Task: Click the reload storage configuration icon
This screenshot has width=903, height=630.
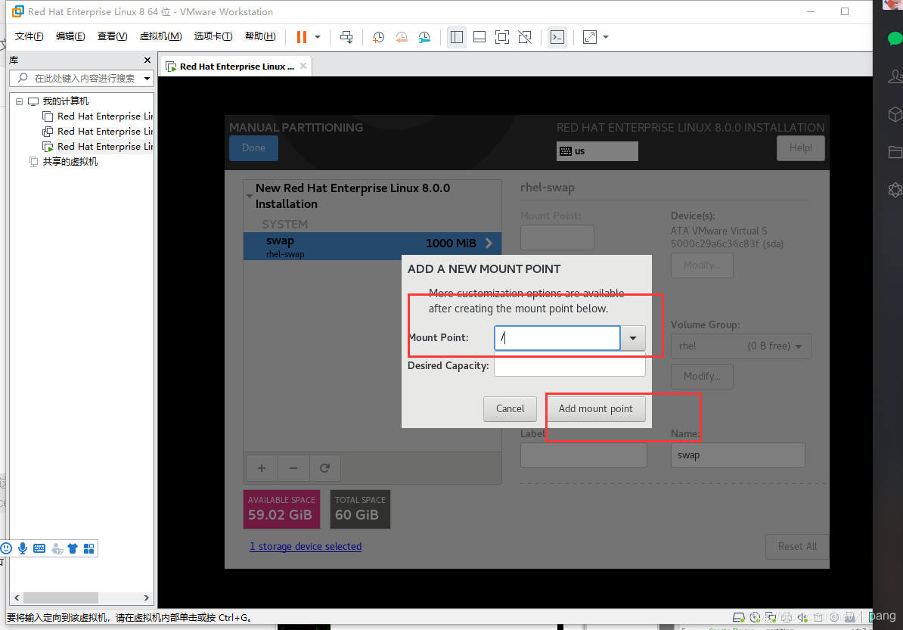Action: [x=324, y=468]
